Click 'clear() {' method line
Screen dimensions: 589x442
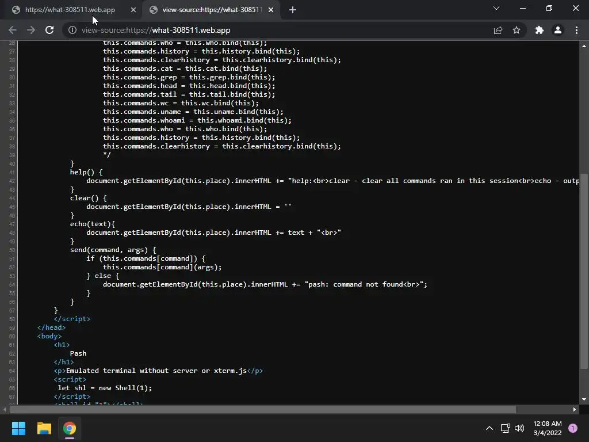click(x=88, y=198)
